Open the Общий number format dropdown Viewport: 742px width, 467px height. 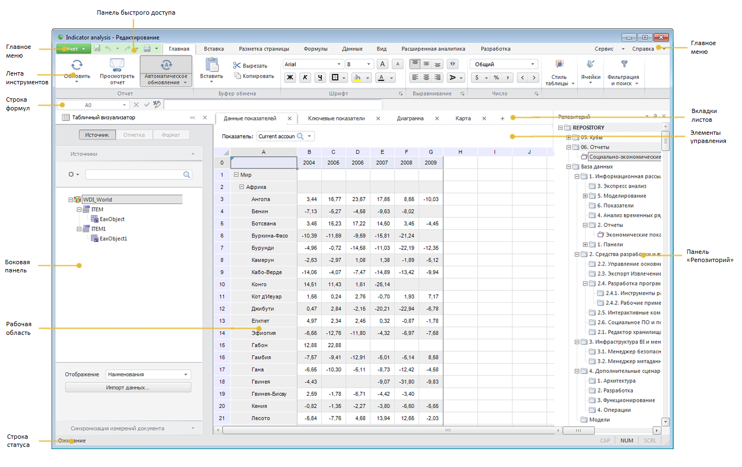tap(533, 64)
